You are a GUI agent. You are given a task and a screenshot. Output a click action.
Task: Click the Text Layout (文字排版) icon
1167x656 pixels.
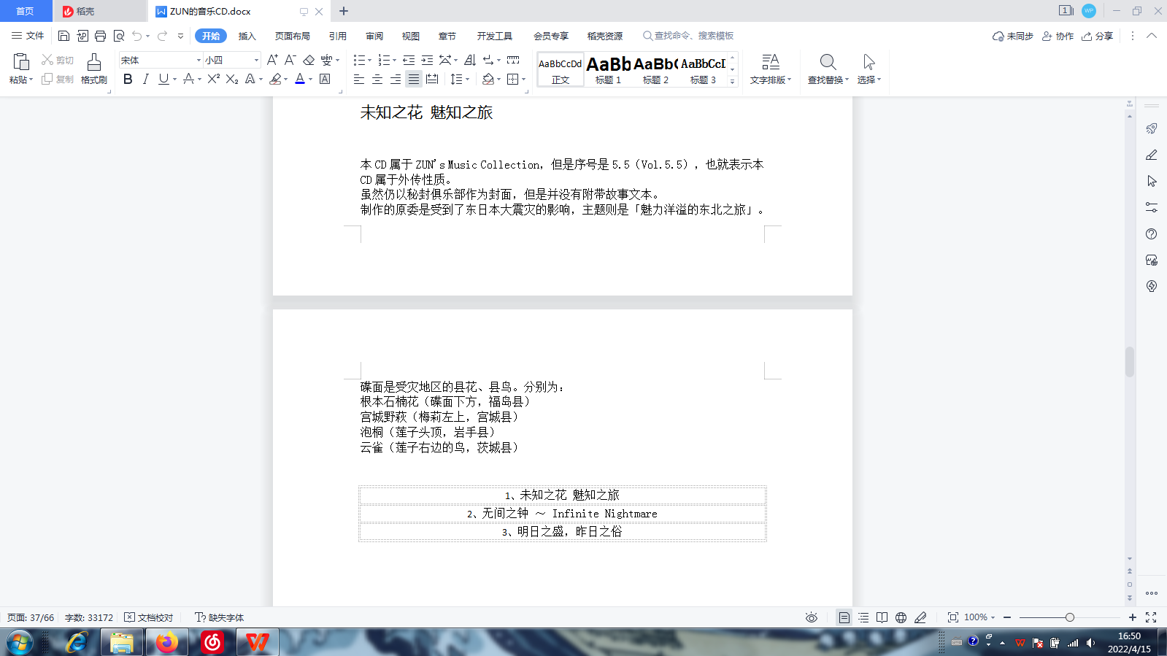click(770, 69)
